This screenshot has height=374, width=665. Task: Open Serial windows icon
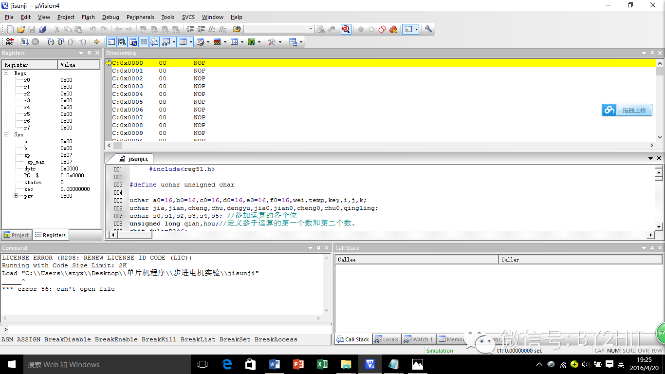(x=200, y=42)
